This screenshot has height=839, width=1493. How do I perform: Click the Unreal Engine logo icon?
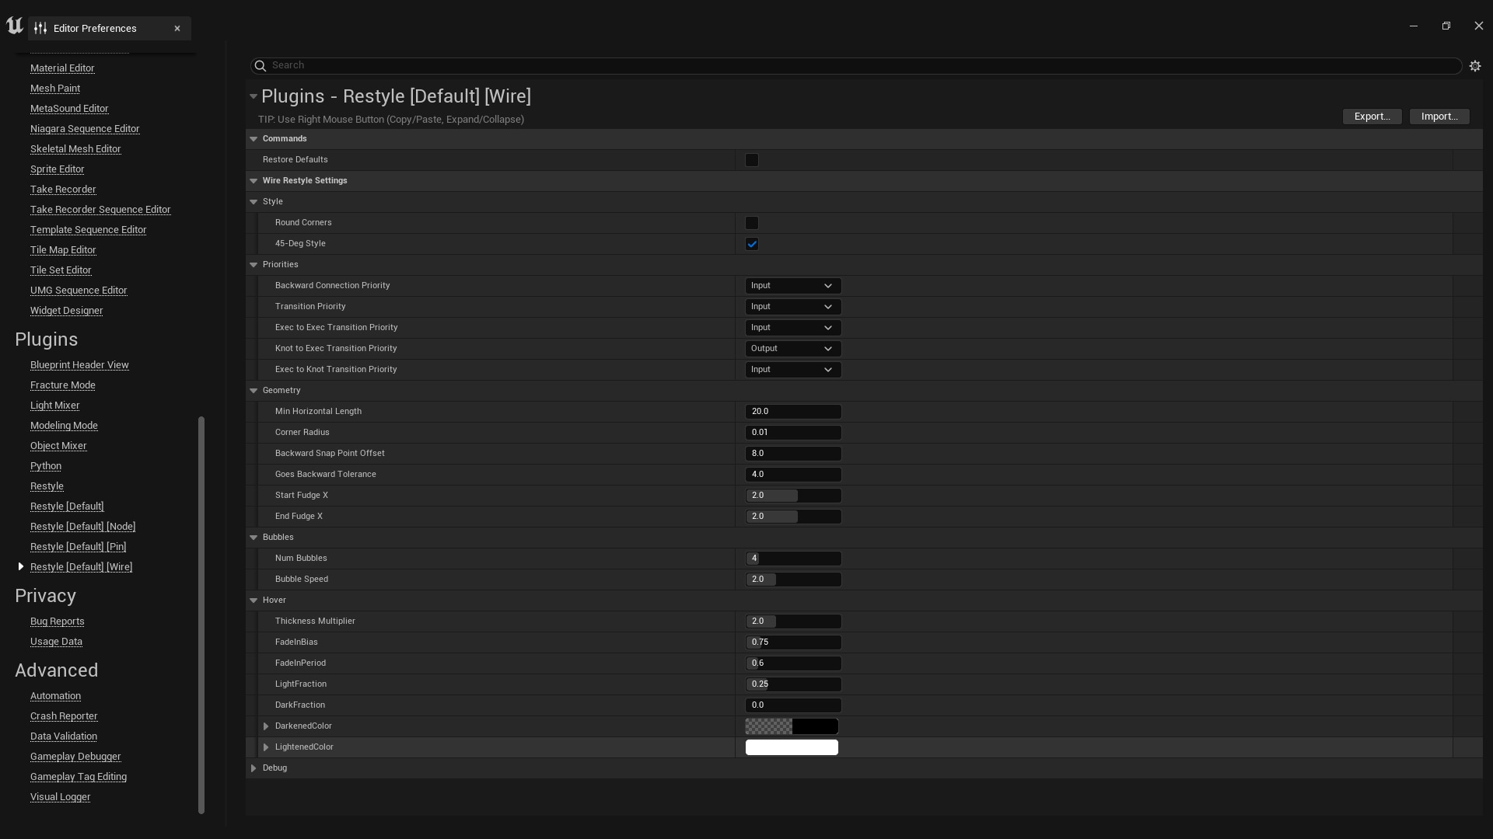point(14,25)
